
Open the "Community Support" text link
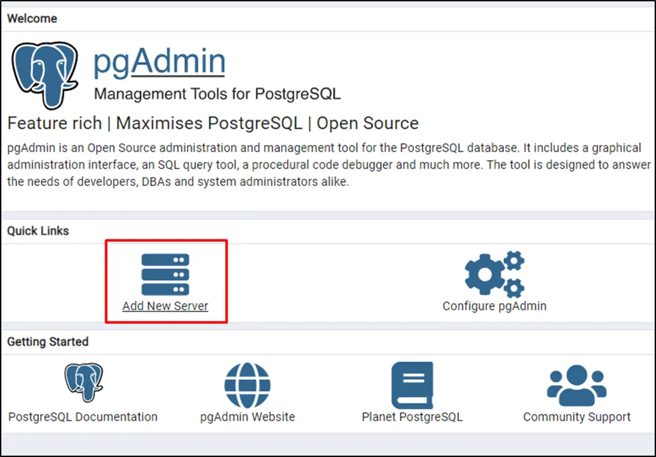576,417
